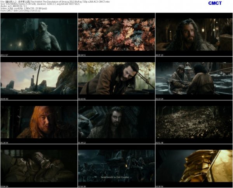This screenshot has height=188, width=233.
Task: Select the two figures on boat frame
Action: point(194,78)
